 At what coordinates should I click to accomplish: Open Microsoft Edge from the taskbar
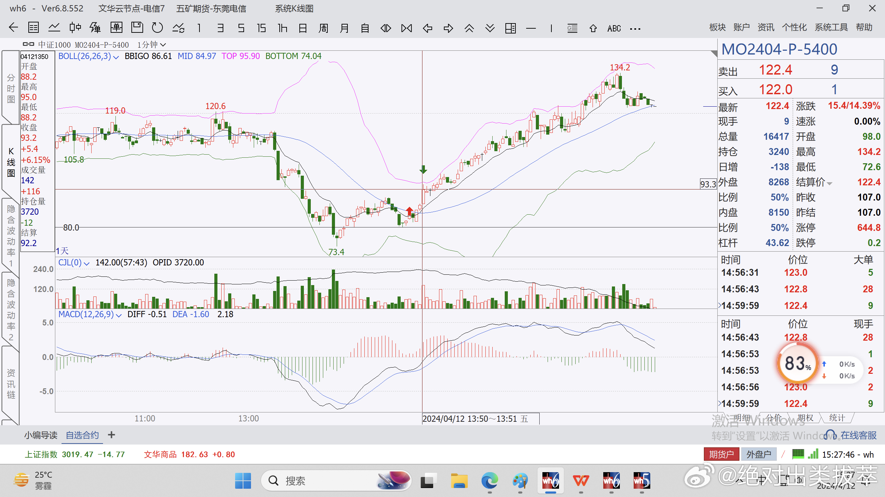point(490,480)
